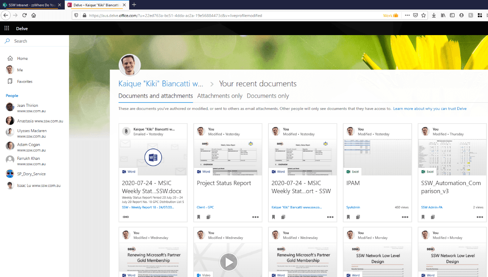Click the 2 views count on SSW_Automation card
The image size is (488, 277).
click(478, 207)
